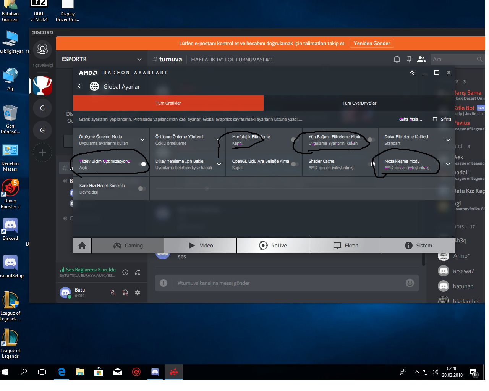Viewport: 489px width, 391px height.
Task: Open Discord friends home icon
Action: coord(42,49)
